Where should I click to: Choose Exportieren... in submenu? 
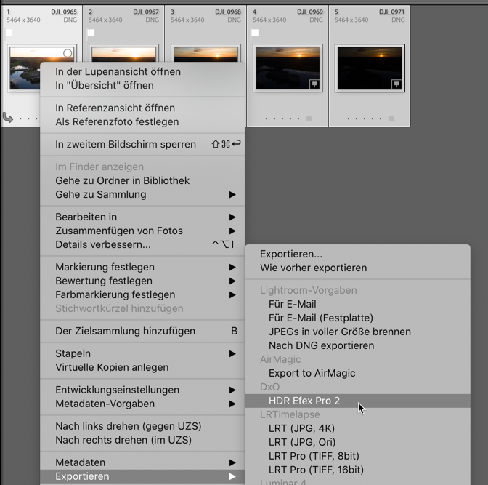pos(357,254)
